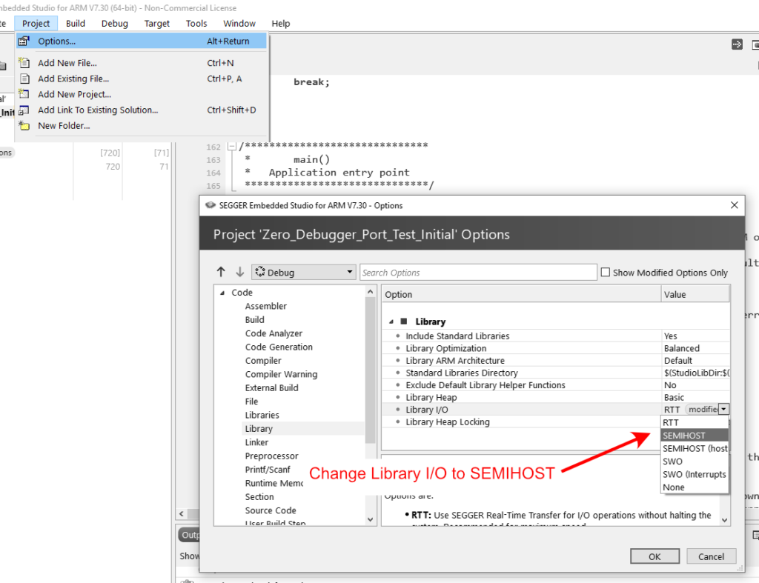Open the Debug configuration dropdown
The height and width of the screenshot is (583, 759).
[303, 273]
